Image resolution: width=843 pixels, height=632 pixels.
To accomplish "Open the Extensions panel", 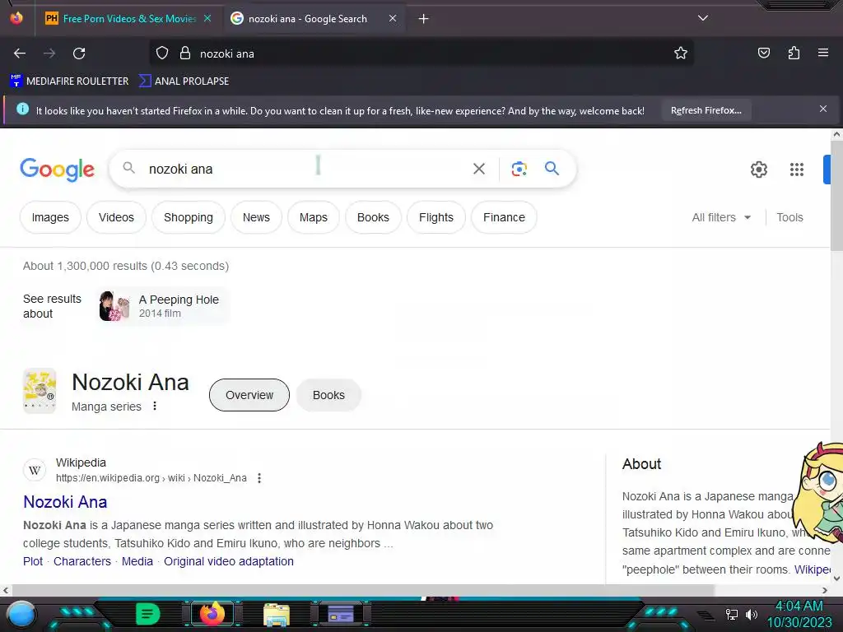I will click(x=794, y=53).
